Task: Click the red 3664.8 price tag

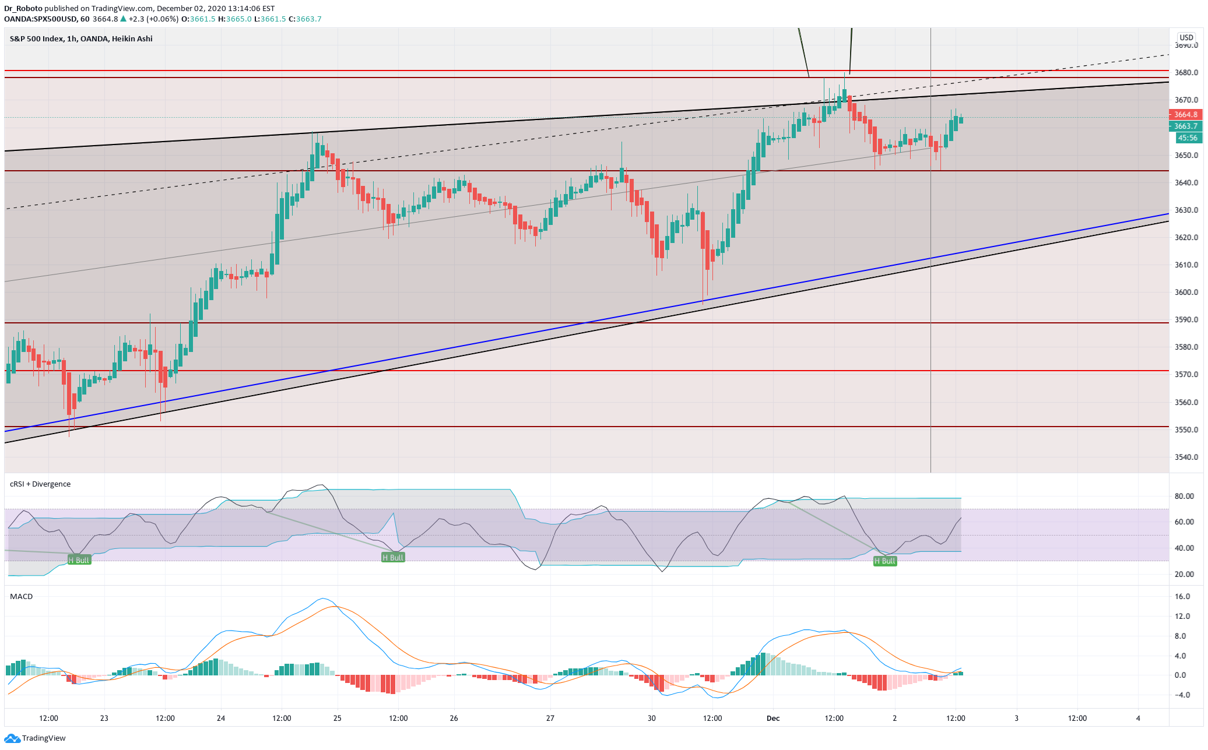Action: [1186, 115]
